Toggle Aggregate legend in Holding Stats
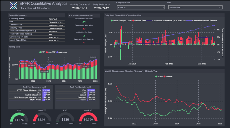Viewport: 230px width, 128px height. pos(62,52)
